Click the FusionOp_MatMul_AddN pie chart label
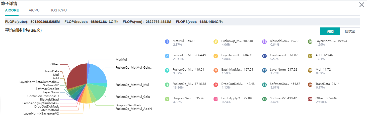The width and height of the screenshot is (367, 117). [133, 109]
